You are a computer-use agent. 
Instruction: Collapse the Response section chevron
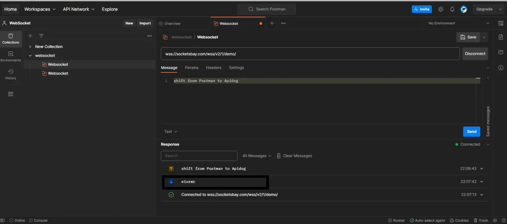(x=488, y=144)
